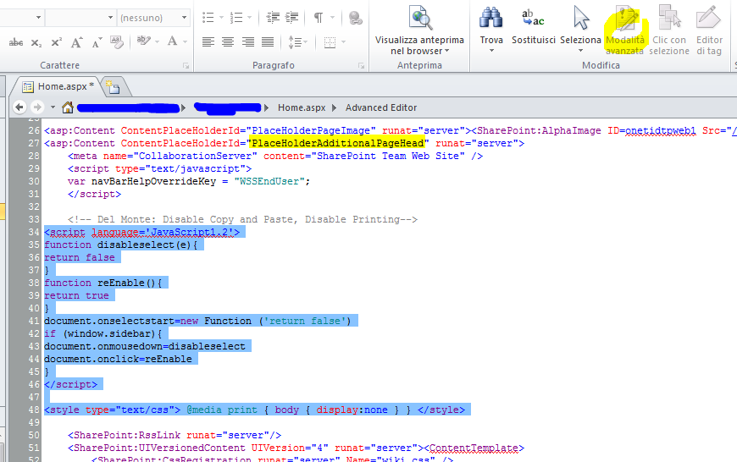
Task: Click Clic con selezione button
Action: tap(669, 30)
